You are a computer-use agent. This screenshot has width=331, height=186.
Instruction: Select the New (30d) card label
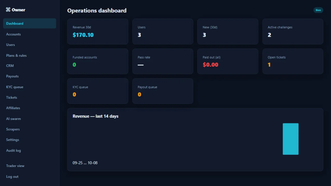pyautogui.click(x=210, y=27)
